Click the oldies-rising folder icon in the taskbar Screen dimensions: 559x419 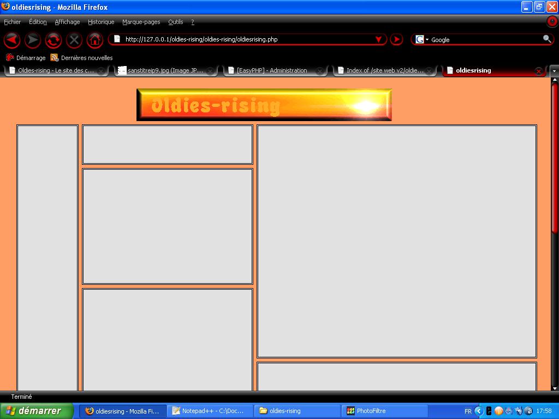point(264,411)
